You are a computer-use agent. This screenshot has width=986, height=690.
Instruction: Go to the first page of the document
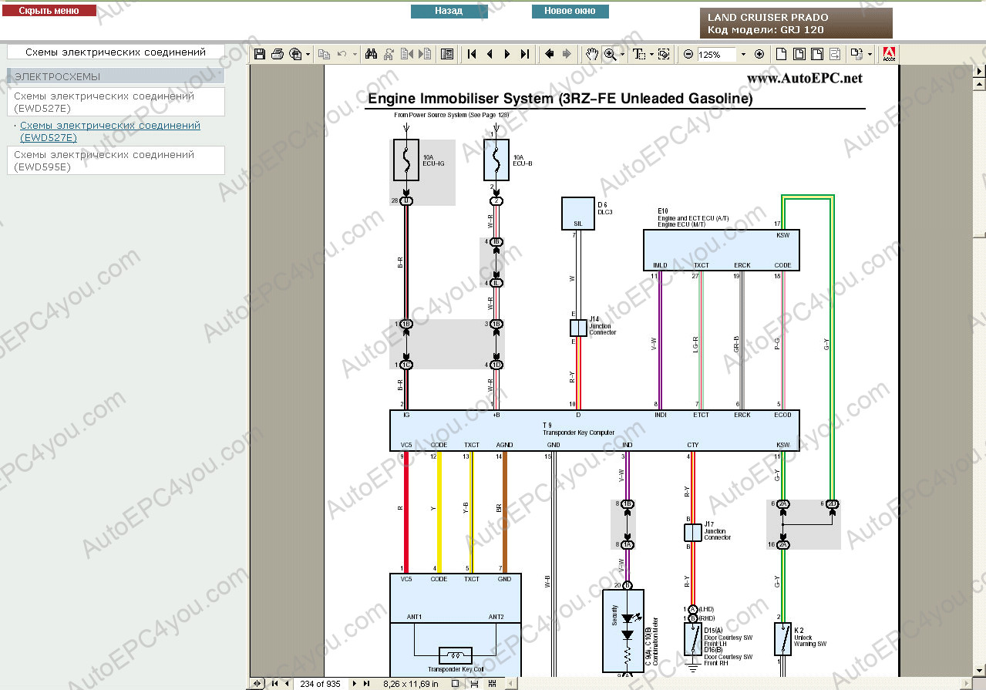pyautogui.click(x=472, y=54)
